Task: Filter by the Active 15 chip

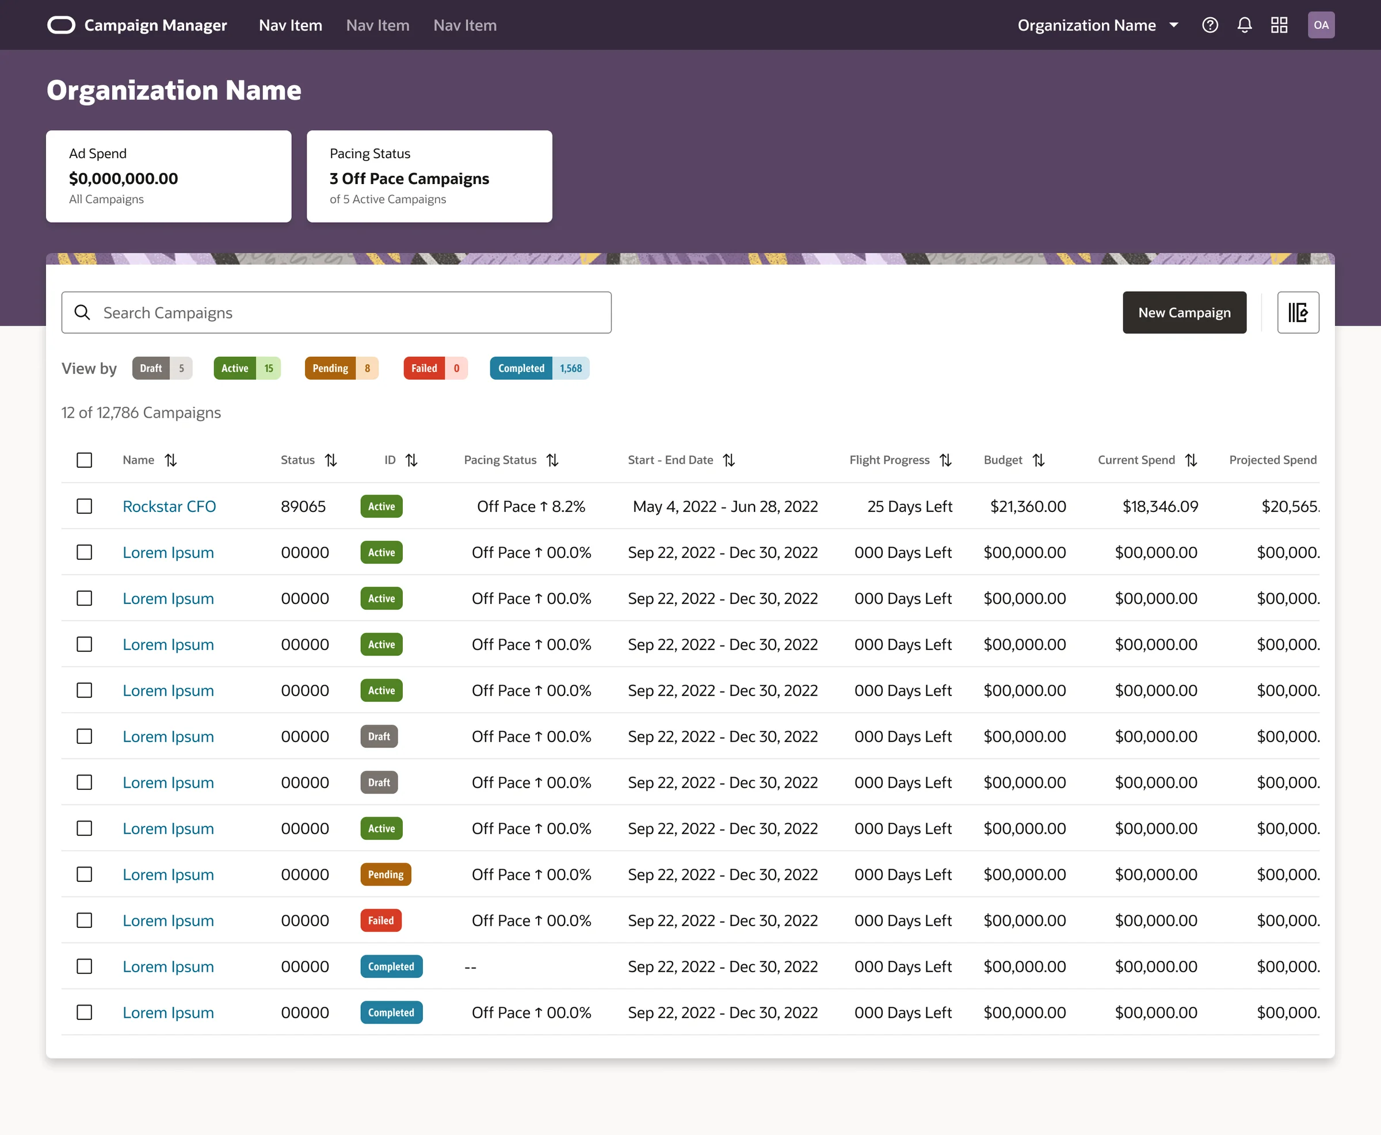Action: pos(247,368)
